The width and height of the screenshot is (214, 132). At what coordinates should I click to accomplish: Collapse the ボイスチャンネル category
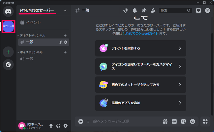pyautogui.click(x=31, y=52)
